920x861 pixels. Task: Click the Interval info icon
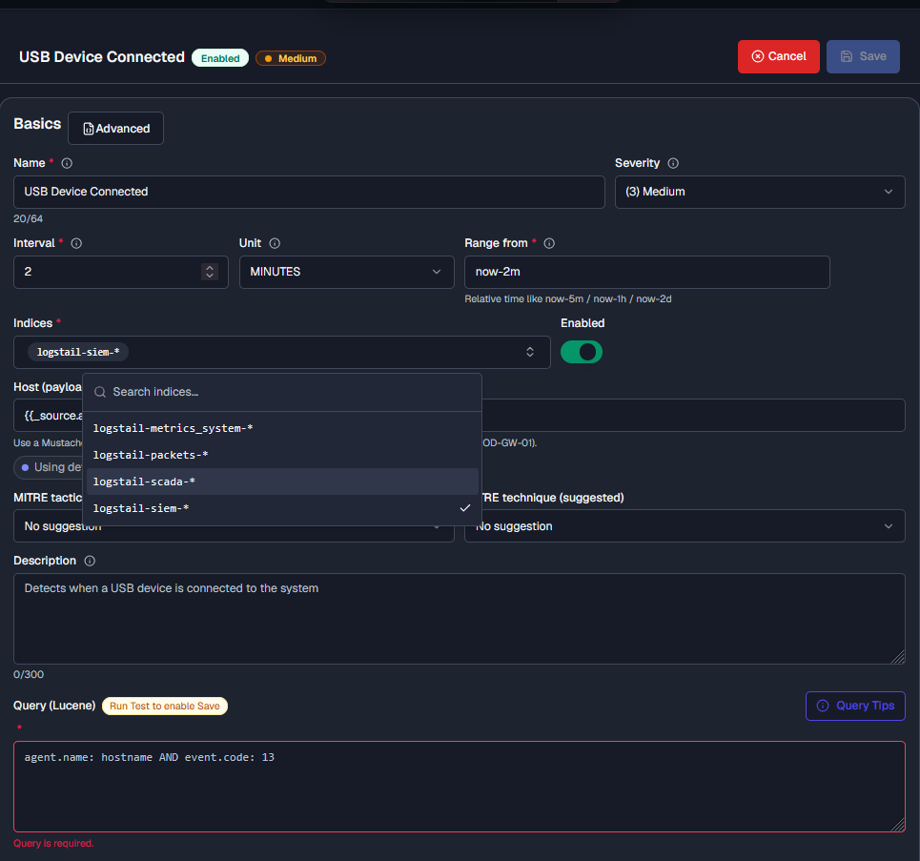[76, 243]
